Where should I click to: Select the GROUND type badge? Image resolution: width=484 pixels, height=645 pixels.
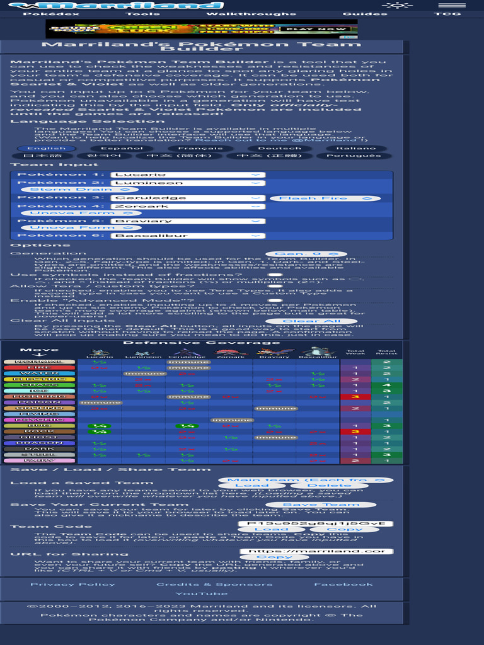(40, 408)
